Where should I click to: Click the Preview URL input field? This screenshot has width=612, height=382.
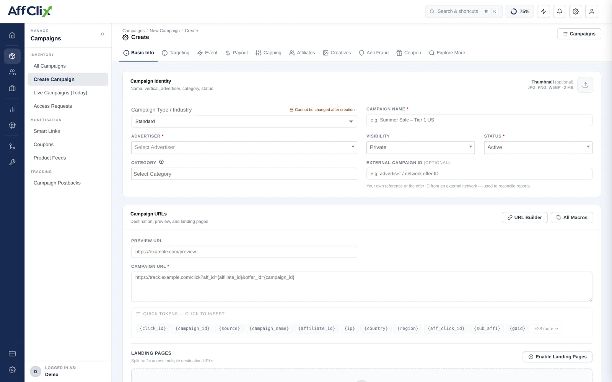(x=244, y=252)
